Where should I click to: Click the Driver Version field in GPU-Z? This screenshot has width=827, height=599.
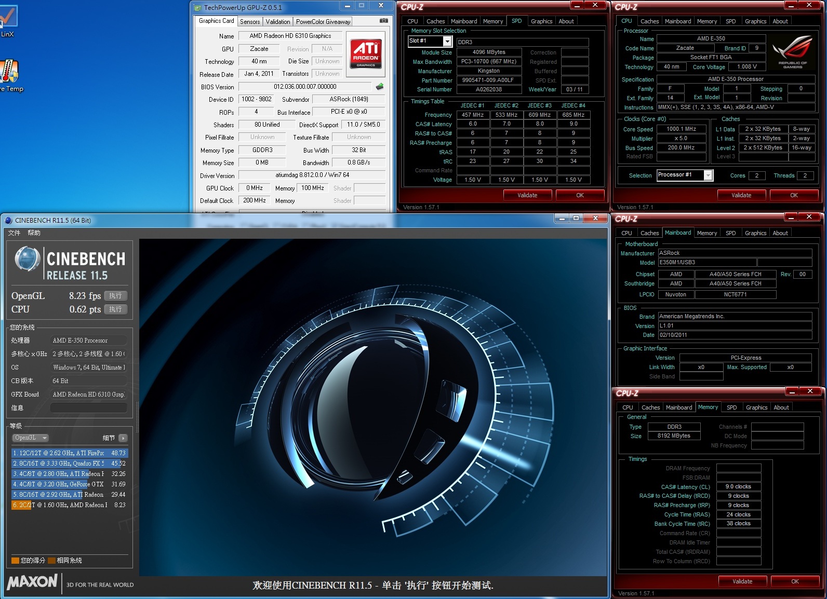tap(312, 175)
